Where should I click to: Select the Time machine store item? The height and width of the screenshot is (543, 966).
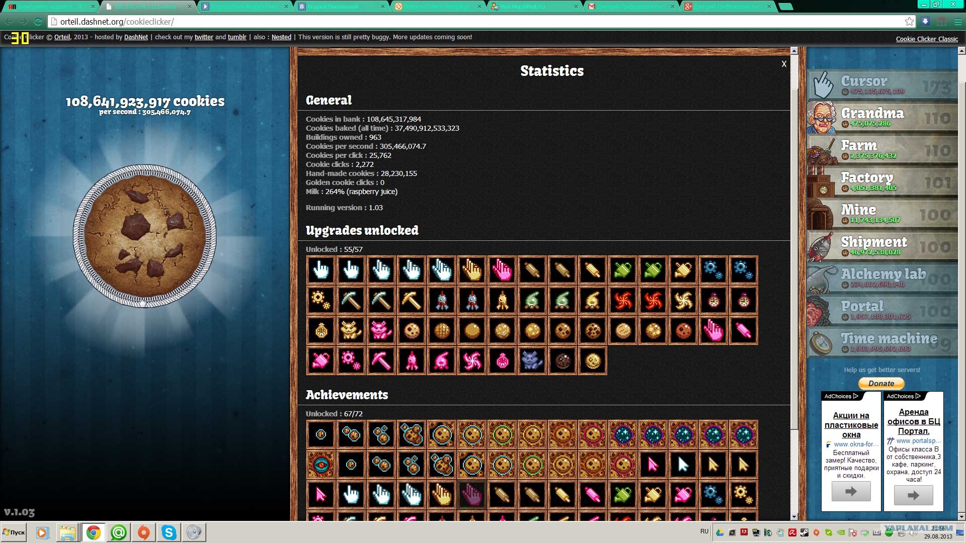(x=882, y=342)
